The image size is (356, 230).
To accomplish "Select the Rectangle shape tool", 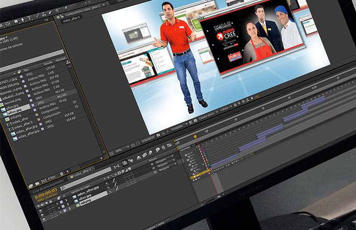I will coord(16,22).
